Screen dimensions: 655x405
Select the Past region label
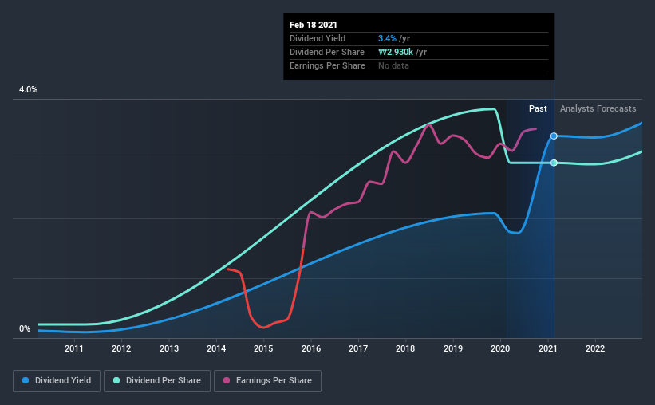pyautogui.click(x=538, y=108)
